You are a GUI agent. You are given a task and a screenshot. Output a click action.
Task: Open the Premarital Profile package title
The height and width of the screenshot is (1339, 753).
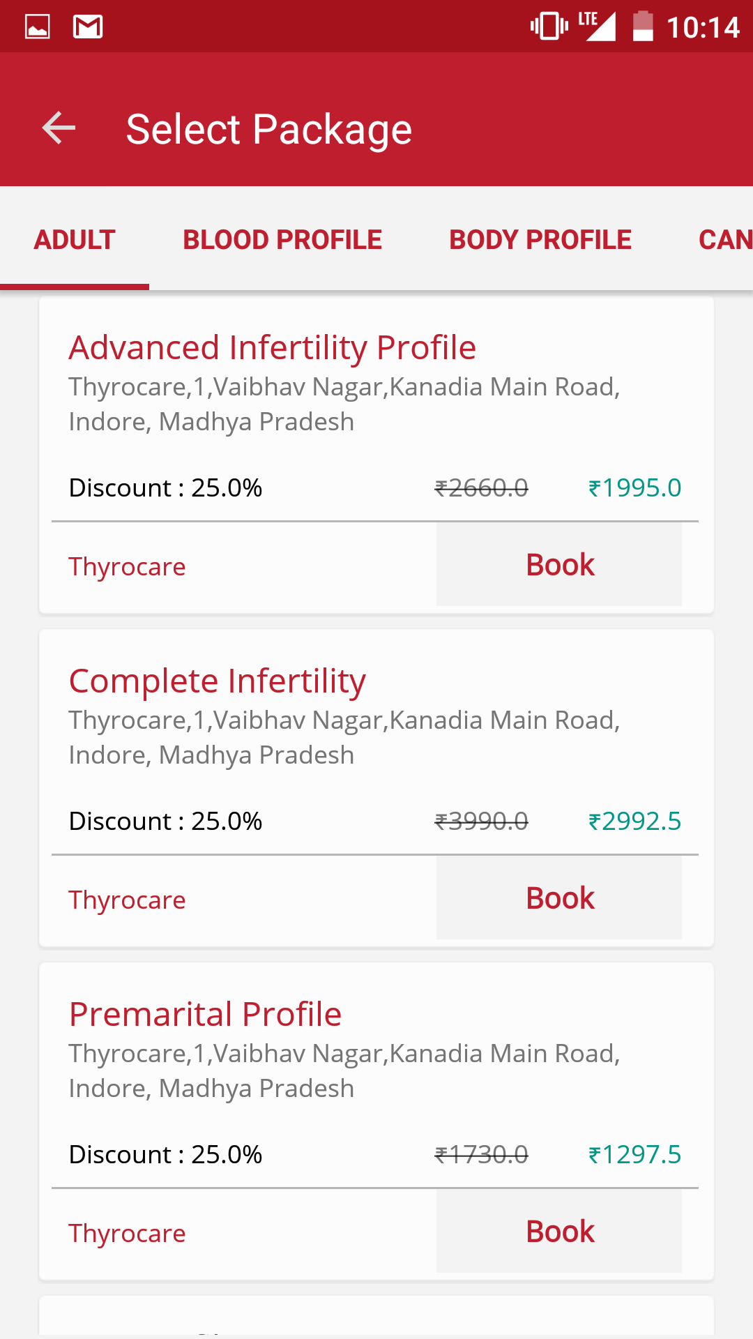pos(205,1014)
